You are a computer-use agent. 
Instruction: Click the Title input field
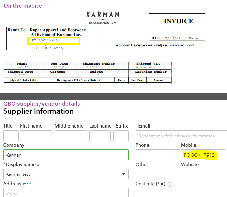tap(11, 136)
